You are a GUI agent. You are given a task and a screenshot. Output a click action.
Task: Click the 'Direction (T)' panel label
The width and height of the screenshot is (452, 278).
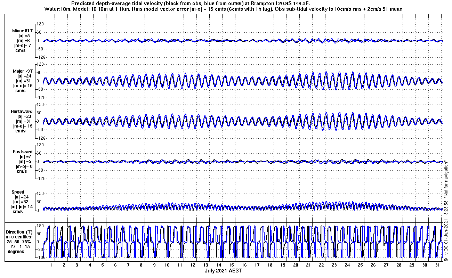pyautogui.click(x=20, y=232)
